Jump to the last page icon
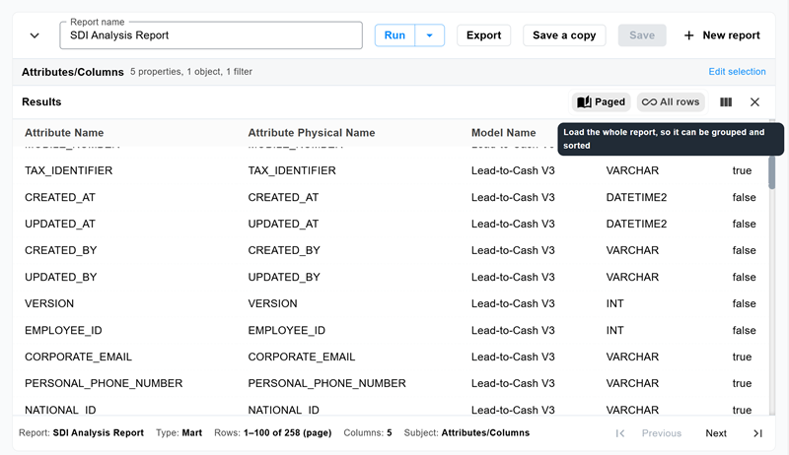Image resolution: width=789 pixels, height=455 pixels. 757,433
